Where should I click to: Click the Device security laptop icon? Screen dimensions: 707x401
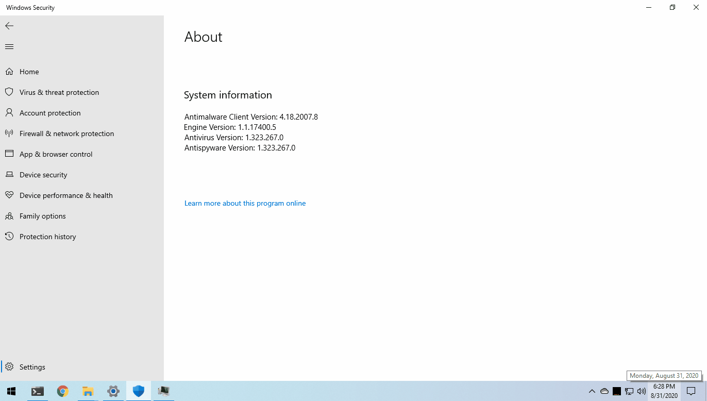coord(9,175)
